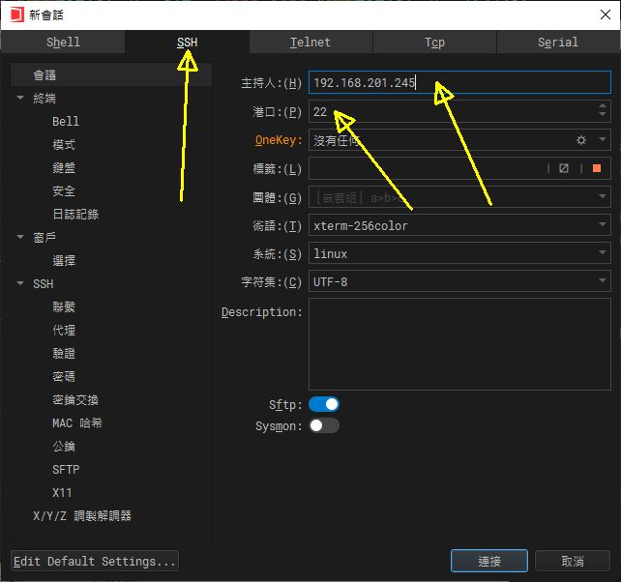Click the label clear slash-box icon

coord(564,168)
